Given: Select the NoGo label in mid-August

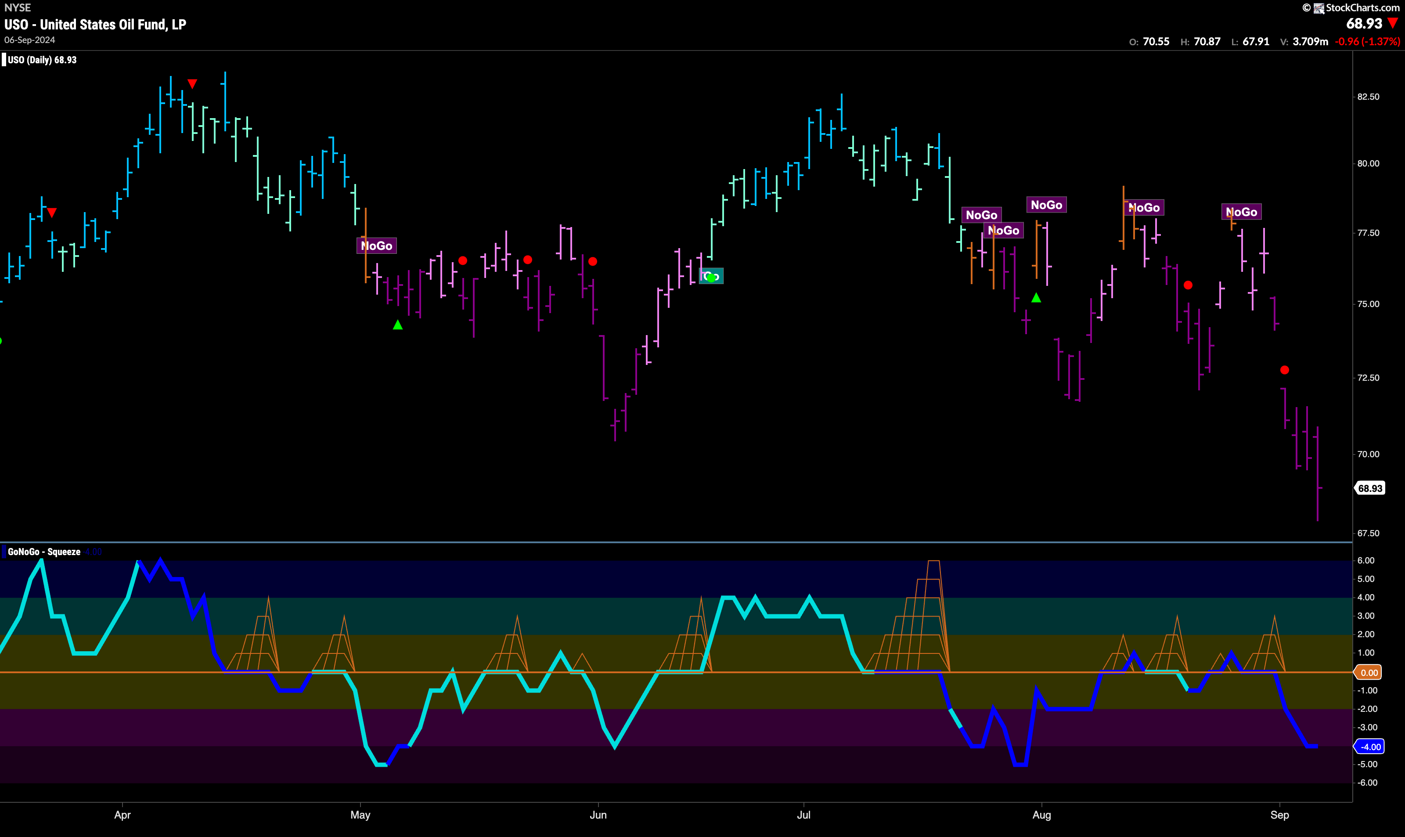Looking at the screenshot, I should point(1144,208).
